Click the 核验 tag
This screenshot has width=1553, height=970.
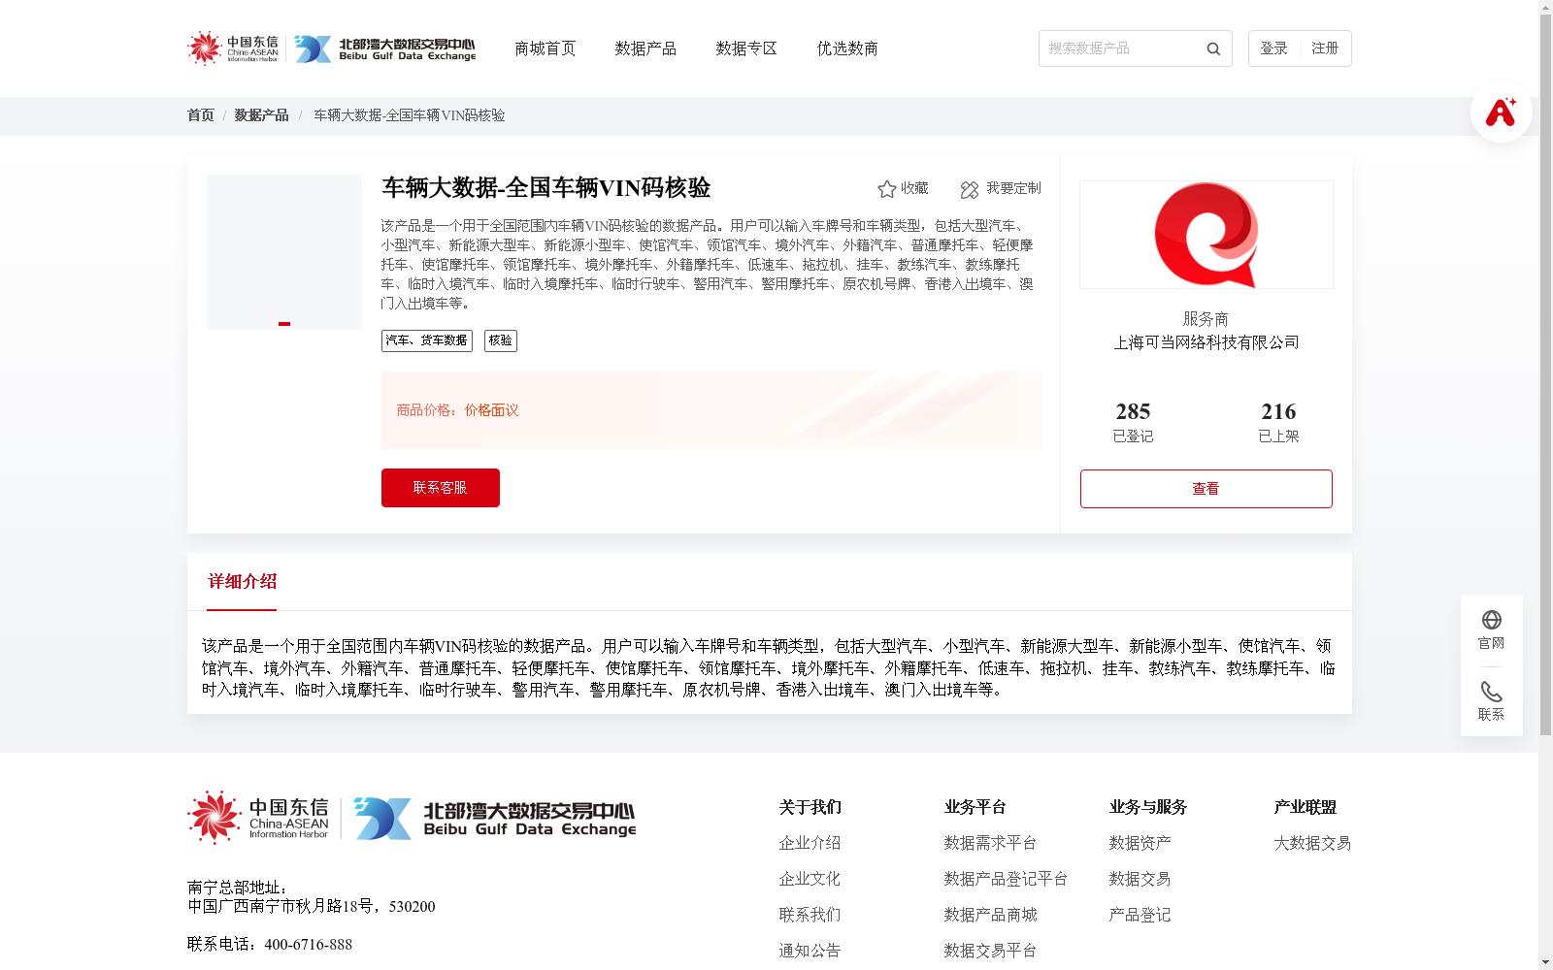pos(501,340)
